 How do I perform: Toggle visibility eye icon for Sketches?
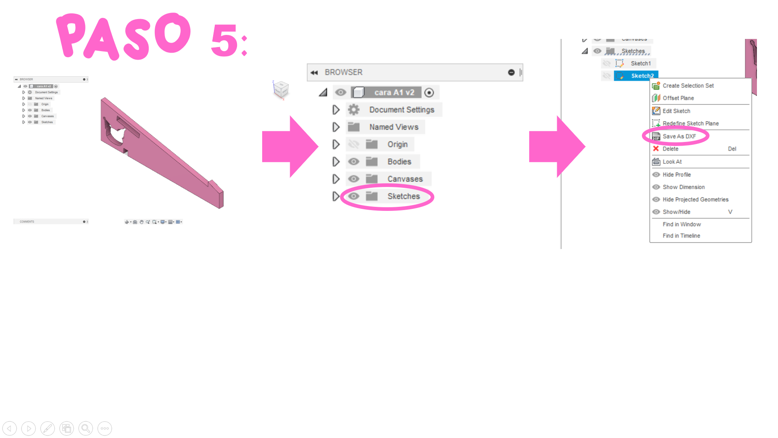click(353, 196)
